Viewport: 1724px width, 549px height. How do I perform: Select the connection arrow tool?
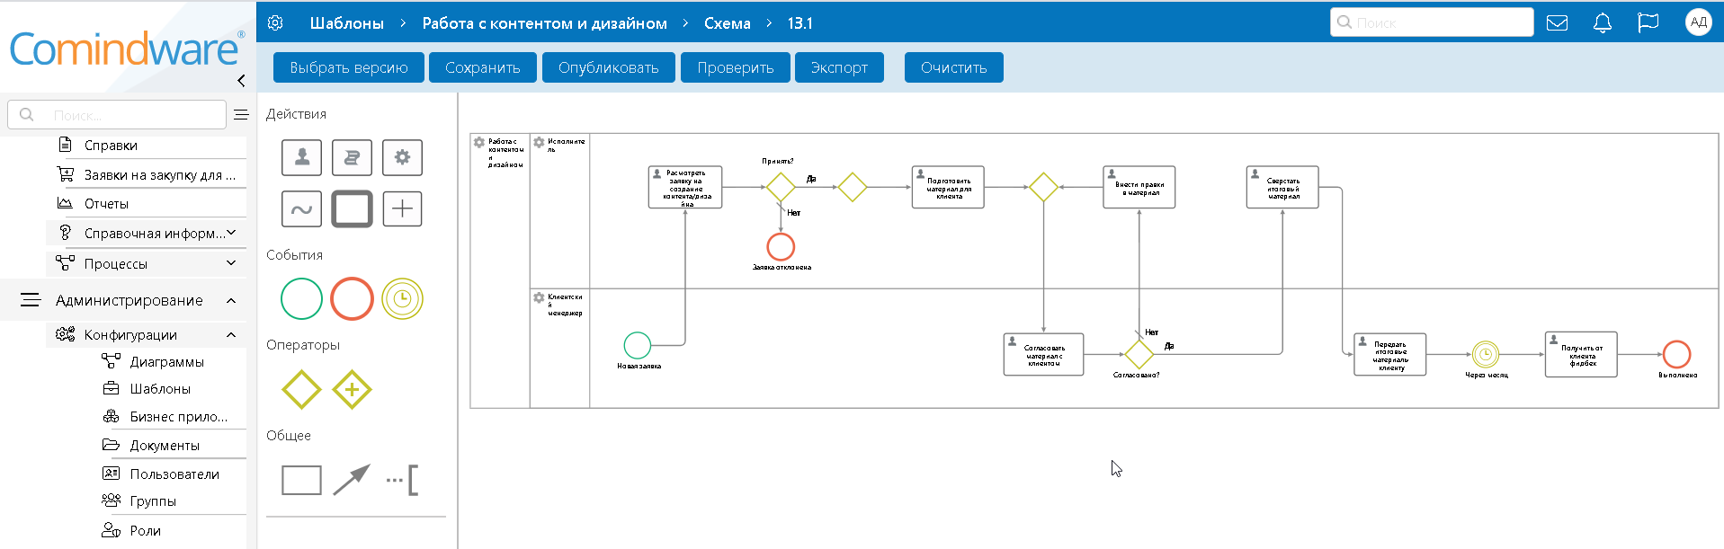[x=352, y=480]
